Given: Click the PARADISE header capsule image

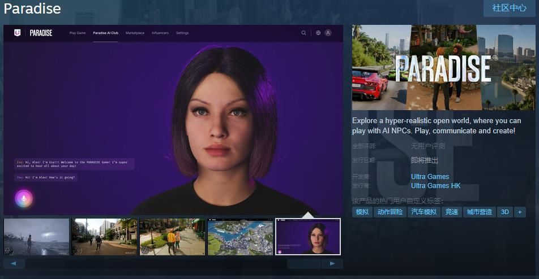Looking at the screenshot, I should (x=443, y=67).
